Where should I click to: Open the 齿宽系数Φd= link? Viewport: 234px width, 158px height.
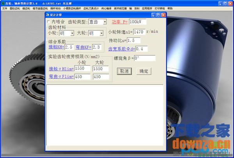click(121, 49)
